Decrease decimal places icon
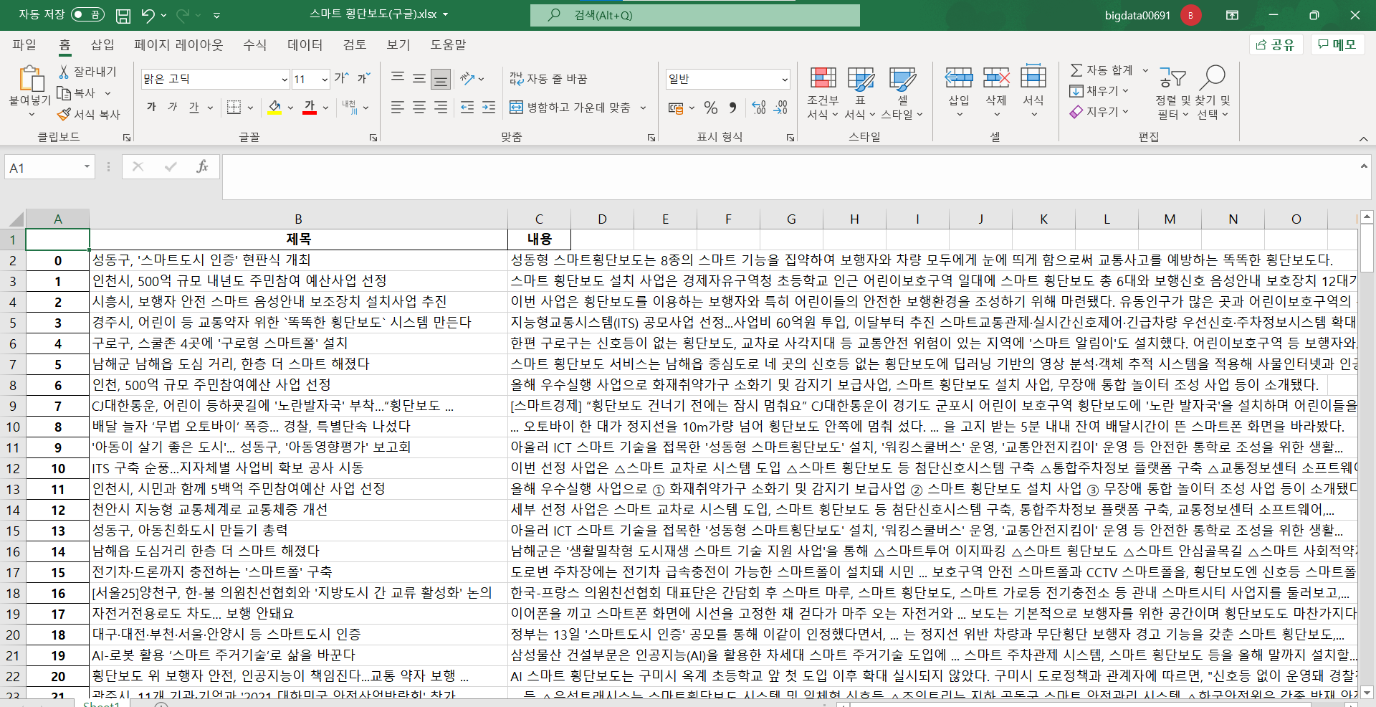 [x=780, y=108]
